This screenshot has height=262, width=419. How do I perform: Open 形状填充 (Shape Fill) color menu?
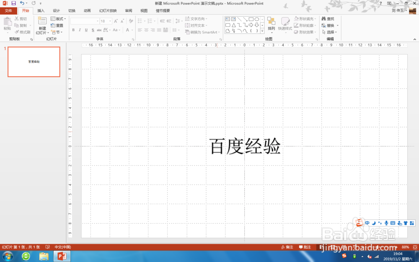pyautogui.click(x=305, y=19)
